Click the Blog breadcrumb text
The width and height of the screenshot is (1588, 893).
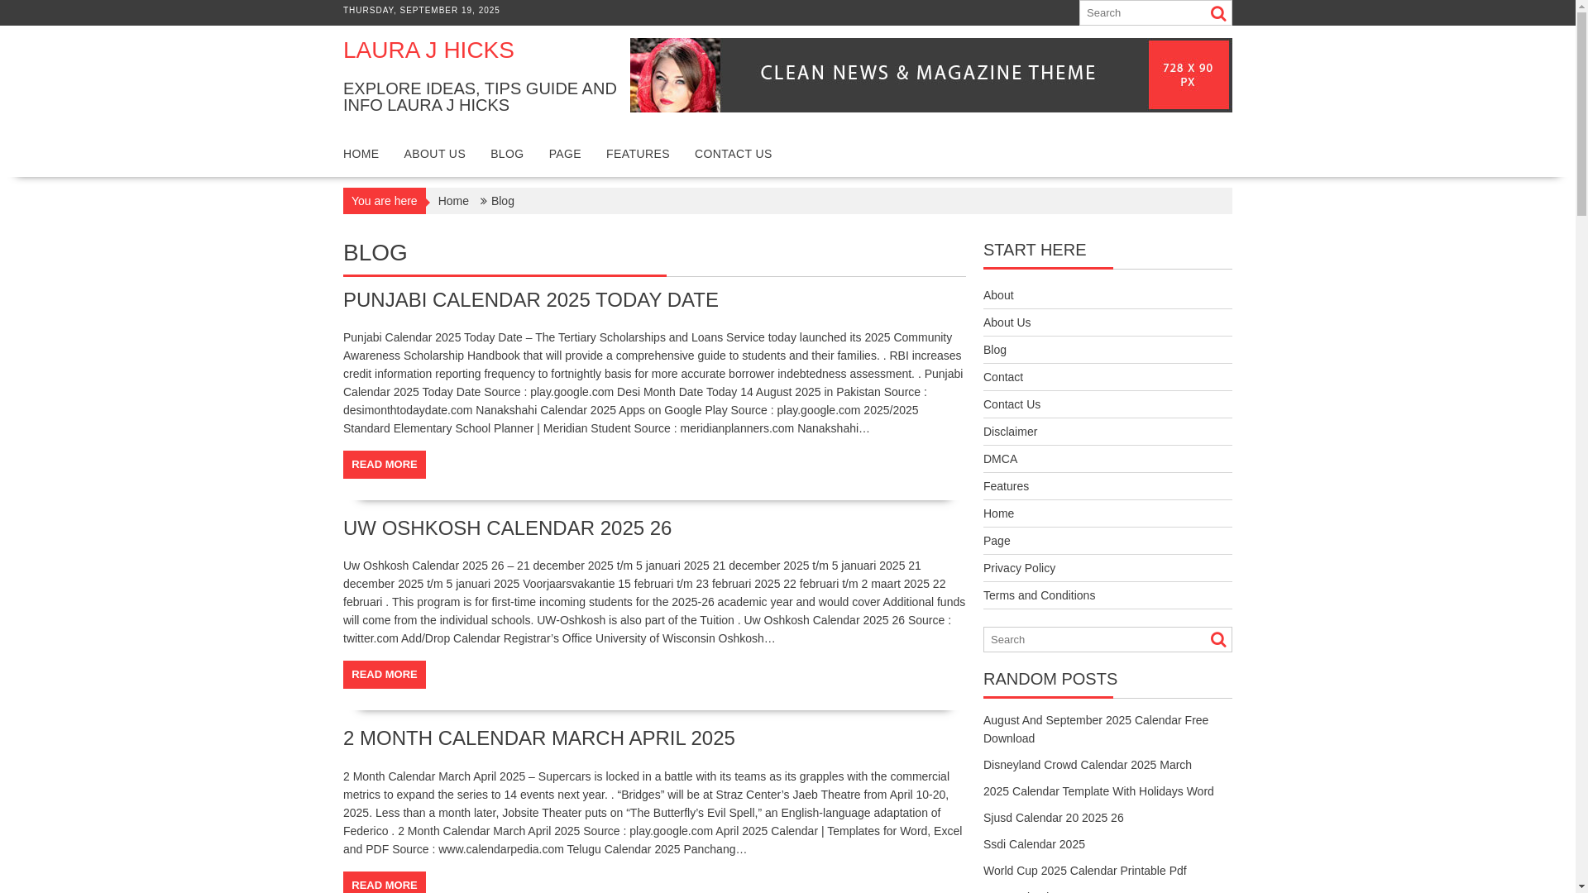503,201
